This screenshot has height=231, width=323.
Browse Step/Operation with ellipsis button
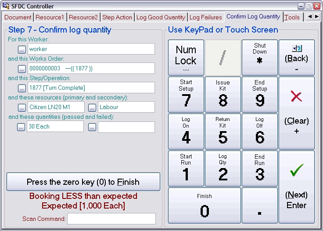point(22,88)
